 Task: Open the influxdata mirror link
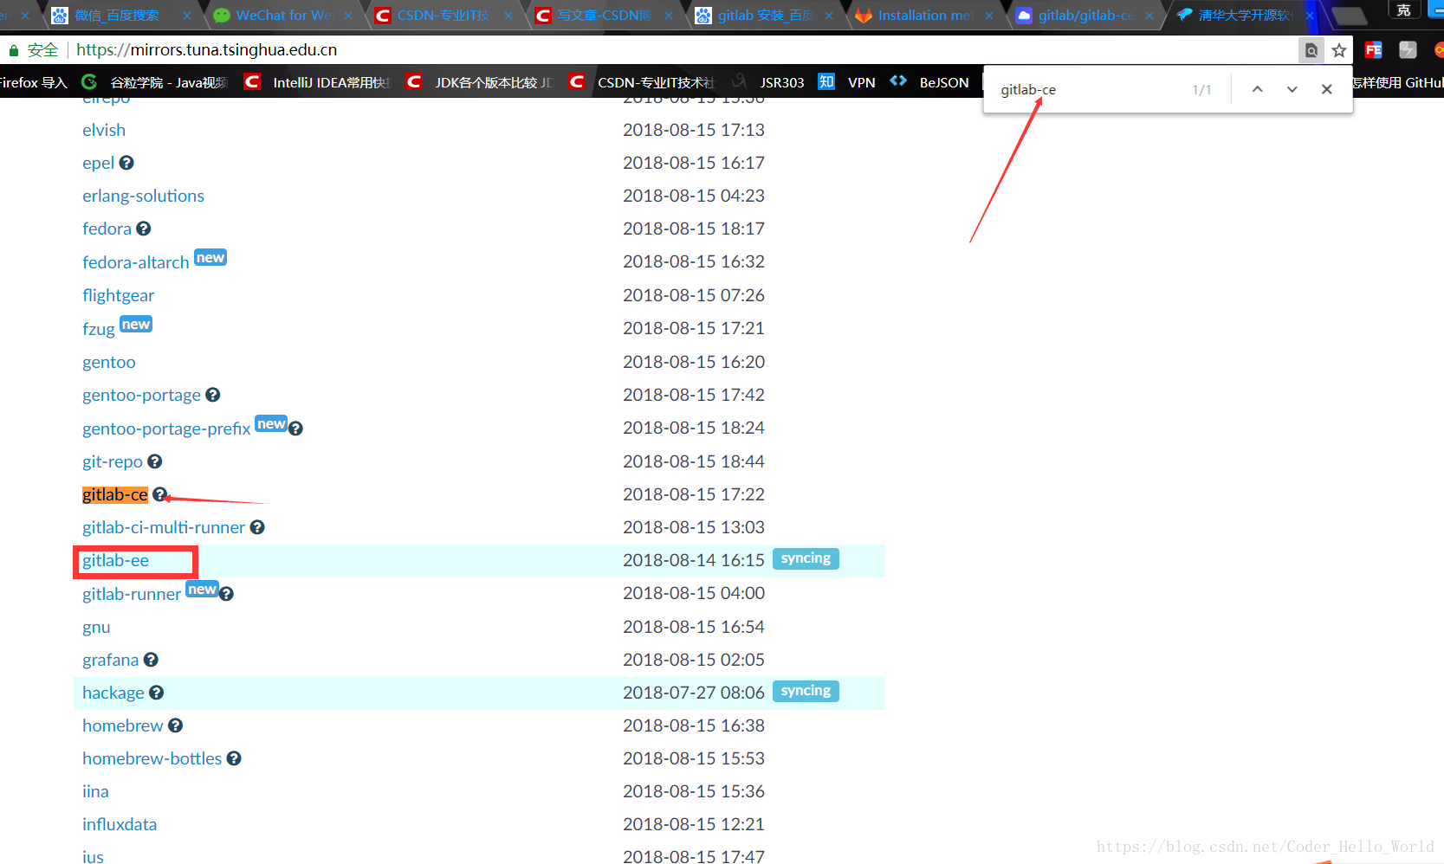(120, 824)
